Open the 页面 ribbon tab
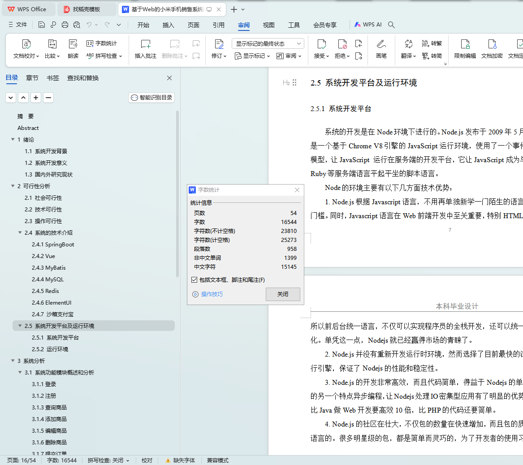This screenshot has height=465, width=523. click(x=194, y=25)
